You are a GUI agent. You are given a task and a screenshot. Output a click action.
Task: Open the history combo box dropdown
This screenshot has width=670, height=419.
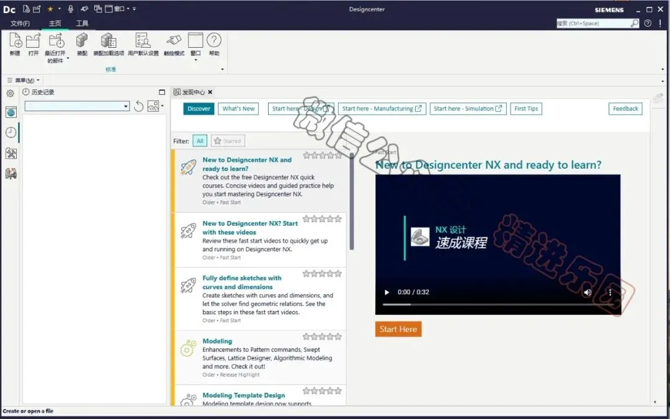[125, 106]
